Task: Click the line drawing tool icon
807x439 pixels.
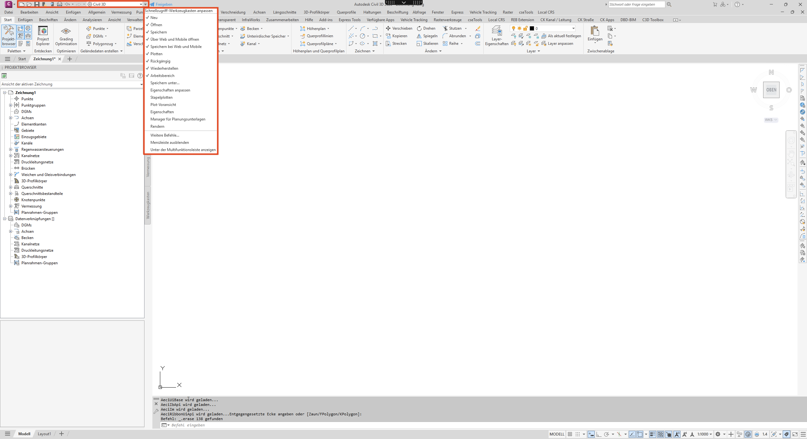Action: (x=351, y=28)
